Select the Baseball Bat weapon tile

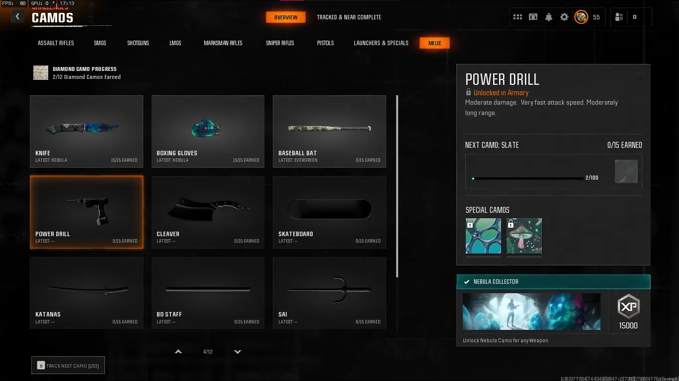(x=329, y=131)
